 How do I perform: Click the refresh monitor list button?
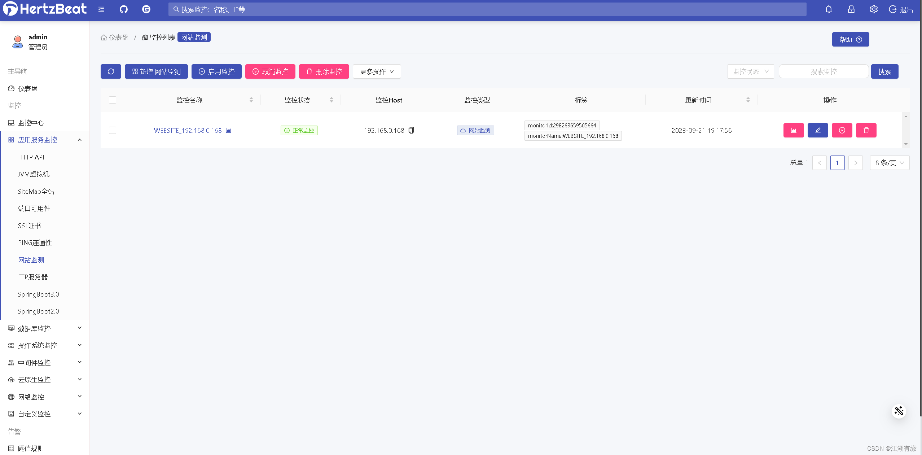111,71
